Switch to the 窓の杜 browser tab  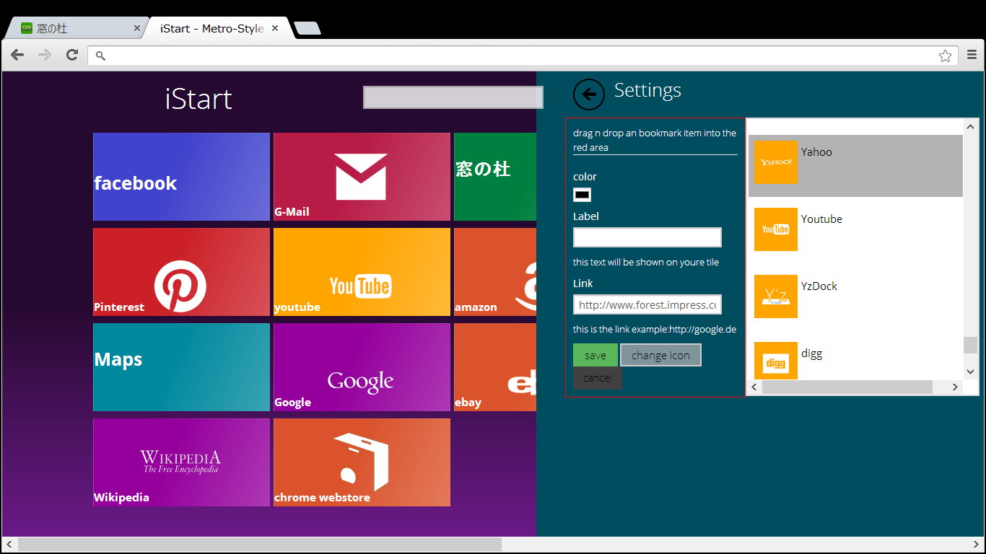click(x=76, y=29)
